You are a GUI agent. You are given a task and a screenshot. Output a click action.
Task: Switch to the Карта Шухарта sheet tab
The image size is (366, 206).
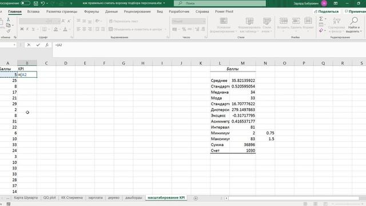point(26,198)
